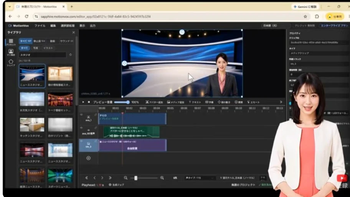Image resolution: width=350 pixels, height=197 pixels.
Task: Add a new track with the plus icon
Action: pos(88,158)
